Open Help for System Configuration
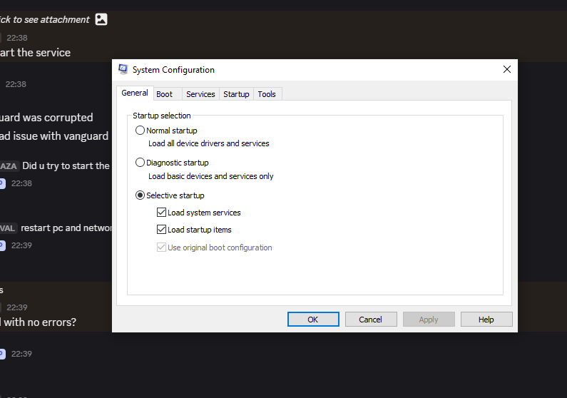 pos(486,320)
